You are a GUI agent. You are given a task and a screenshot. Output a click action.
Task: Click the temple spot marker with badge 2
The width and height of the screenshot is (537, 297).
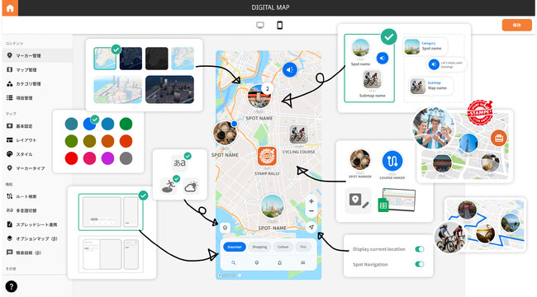259,97
